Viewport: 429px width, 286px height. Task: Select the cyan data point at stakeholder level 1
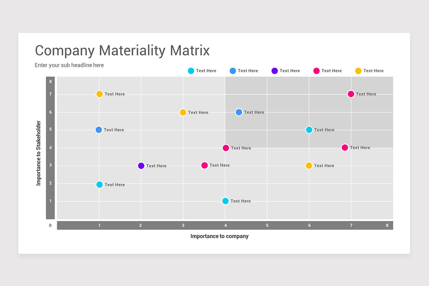tap(225, 201)
